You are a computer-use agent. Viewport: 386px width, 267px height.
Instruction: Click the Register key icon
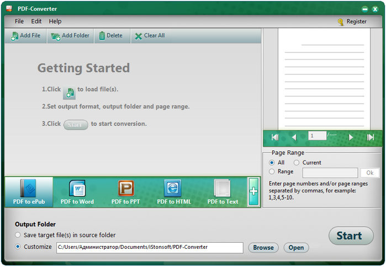[x=341, y=22]
